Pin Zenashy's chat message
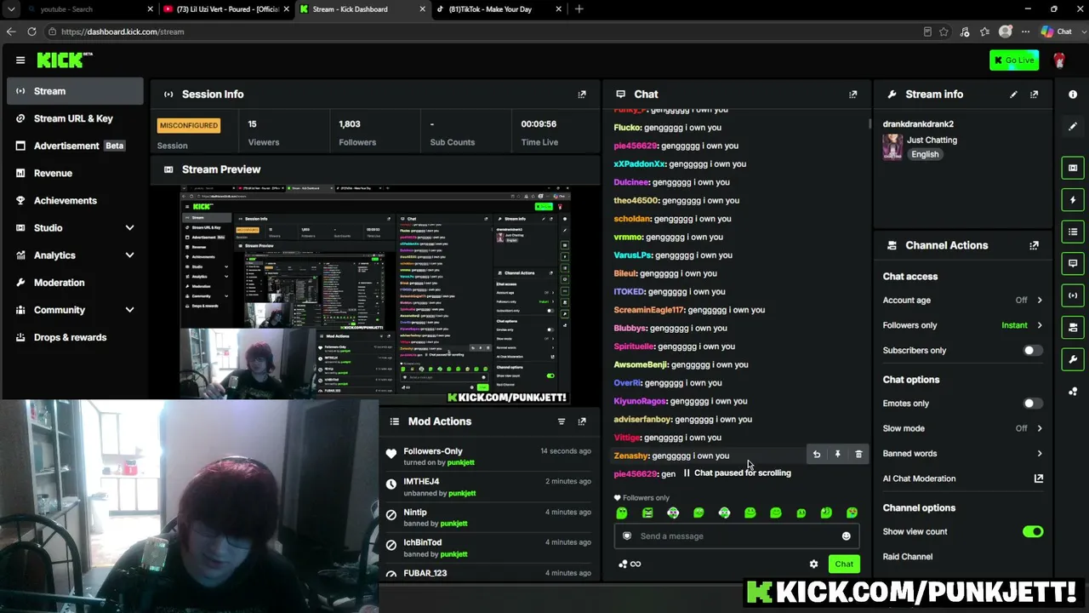 coord(837,455)
